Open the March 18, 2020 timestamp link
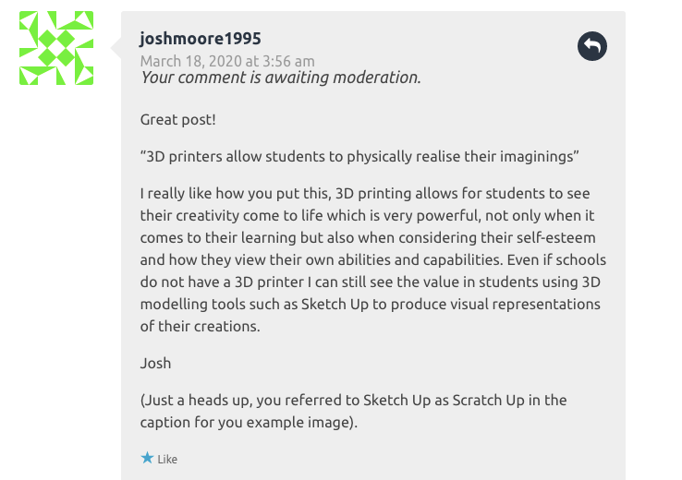The height and width of the screenshot is (480, 682). (226, 61)
